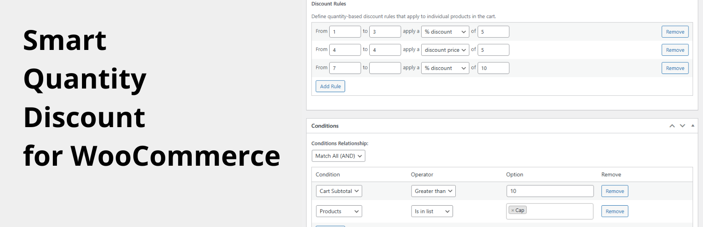Click the Condition column header
Viewport: 703px width, 227px height.
327,174
